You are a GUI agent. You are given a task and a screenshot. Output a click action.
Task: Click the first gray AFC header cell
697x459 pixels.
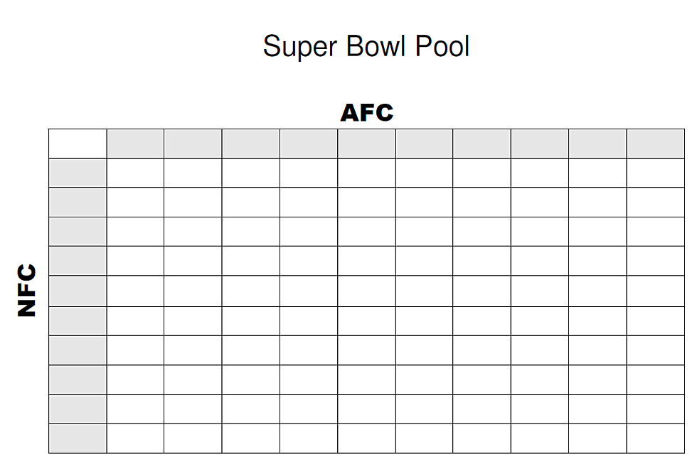[136, 144]
